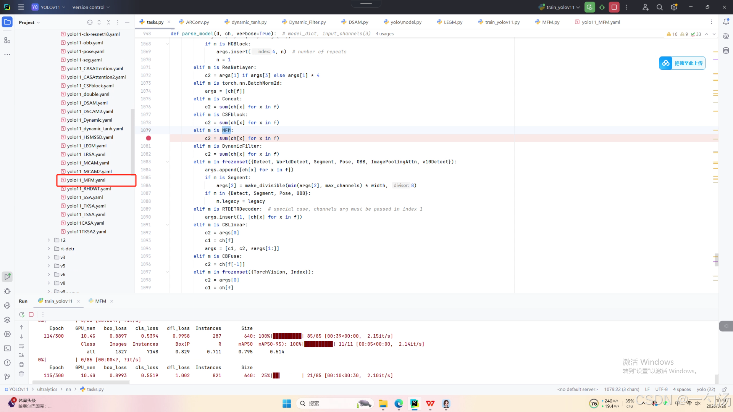The height and width of the screenshot is (412, 733).
Task: Click the yolo (22) interpreter in status bar
Action: 706,389
